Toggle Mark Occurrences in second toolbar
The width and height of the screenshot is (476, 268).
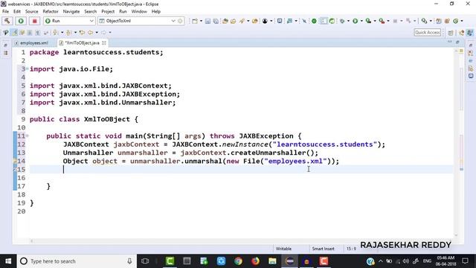(14, 32)
